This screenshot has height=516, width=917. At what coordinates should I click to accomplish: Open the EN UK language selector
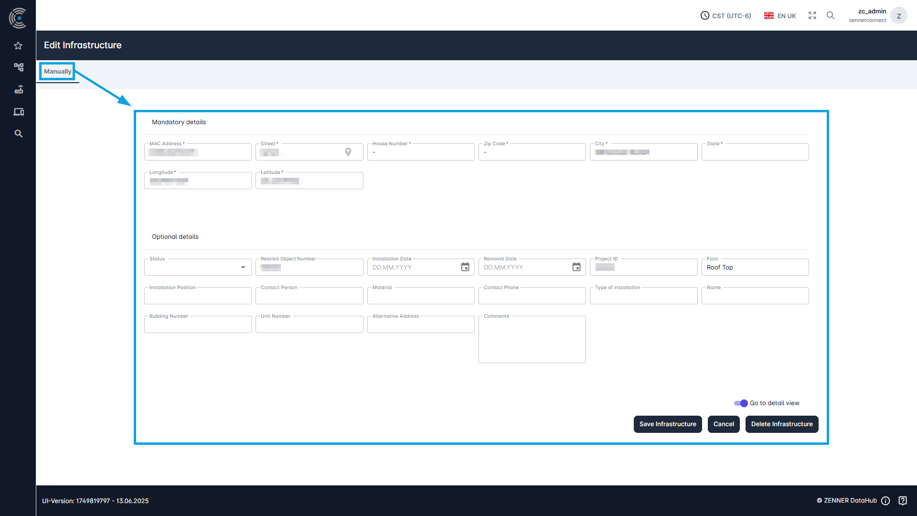[779, 15]
